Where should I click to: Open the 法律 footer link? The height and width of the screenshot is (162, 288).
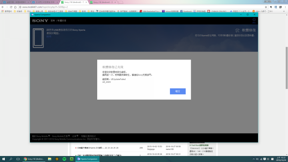(74, 136)
